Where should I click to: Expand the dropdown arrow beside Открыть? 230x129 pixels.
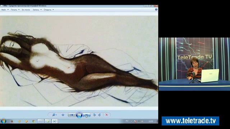click(53, 10)
